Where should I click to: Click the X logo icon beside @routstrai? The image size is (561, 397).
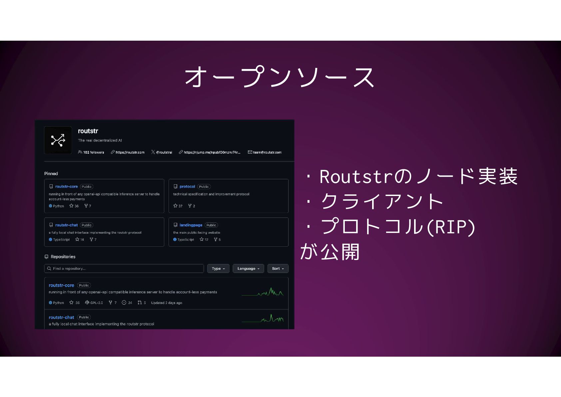[153, 152]
